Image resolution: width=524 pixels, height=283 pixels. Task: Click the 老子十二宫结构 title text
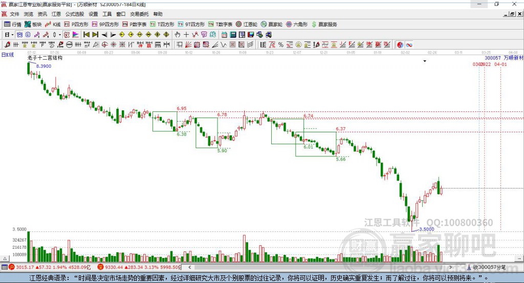click(45, 58)
